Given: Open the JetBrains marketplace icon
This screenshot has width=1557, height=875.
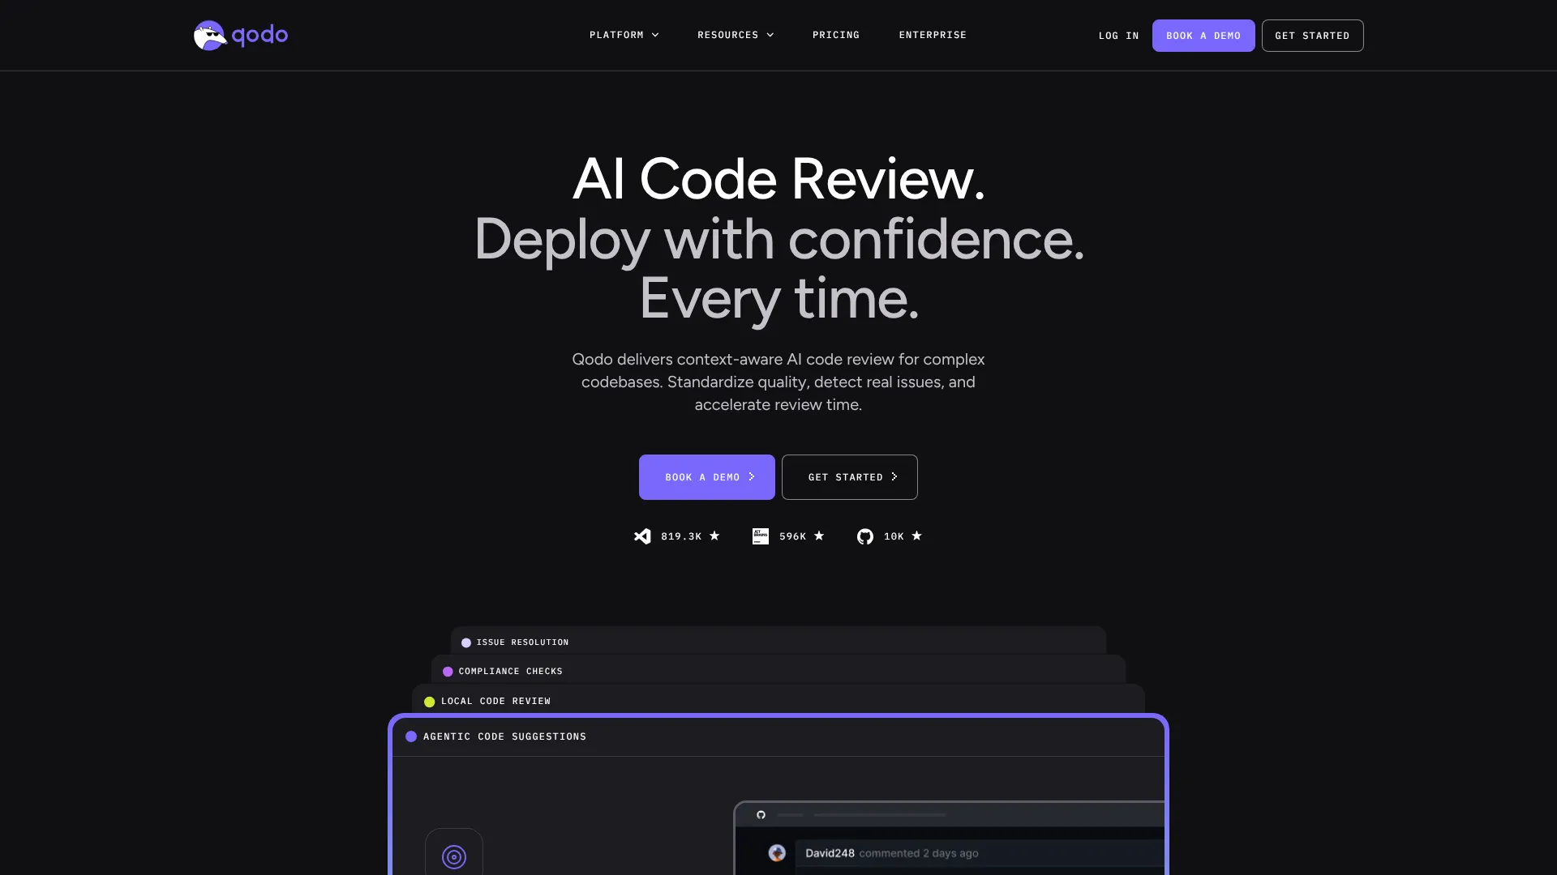Looking at the screenshot, I should pos(761,536).
